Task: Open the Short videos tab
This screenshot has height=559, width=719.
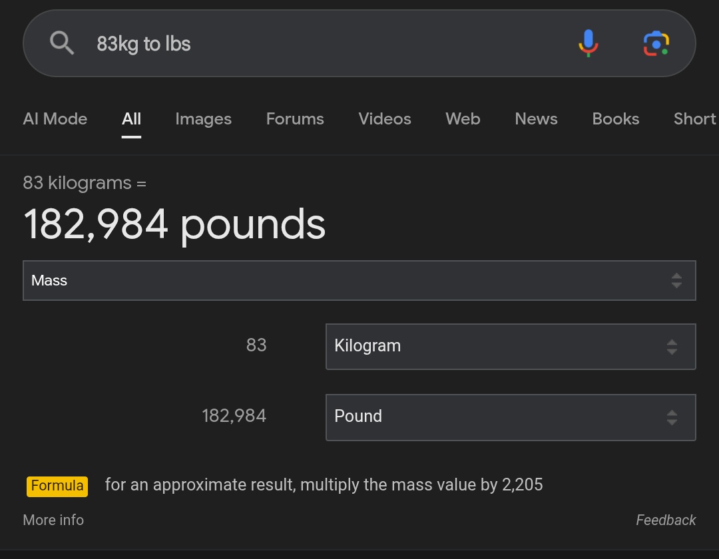Action: (x=696, y=118)
